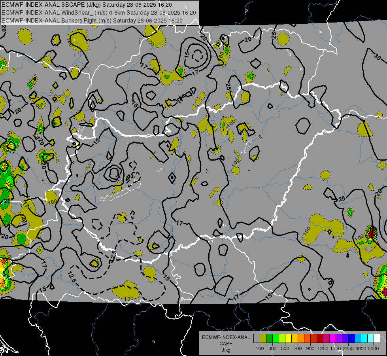Click the magenta swatch before 1750
The width and height of the screenshot is (387, 356).
(x=333, y=338)
